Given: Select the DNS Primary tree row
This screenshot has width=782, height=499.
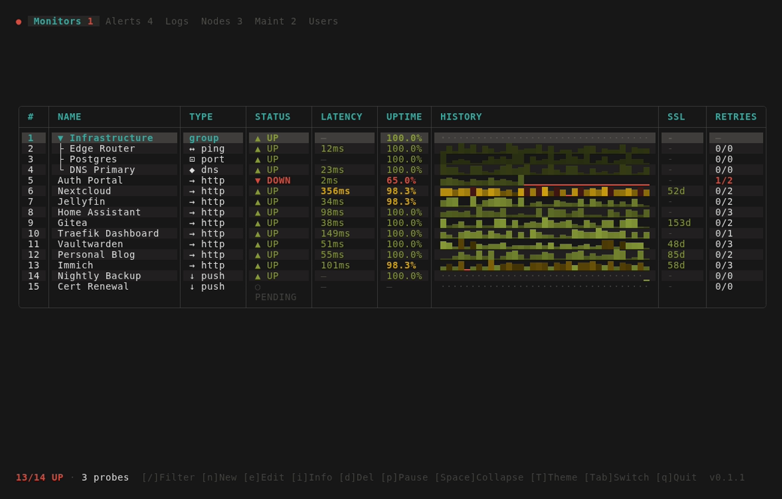Looking at the screenshot, I should coord(96,170).
